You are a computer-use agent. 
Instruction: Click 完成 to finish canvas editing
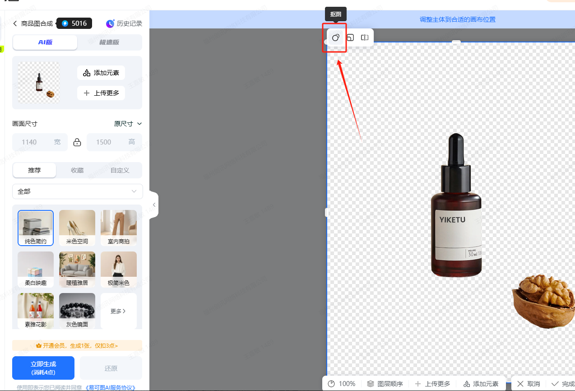click(563, 384)
